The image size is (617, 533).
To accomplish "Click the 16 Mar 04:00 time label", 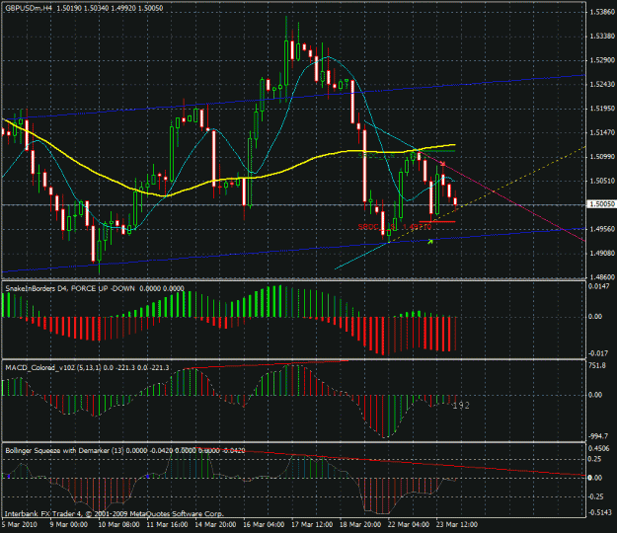I will point(264,525).
